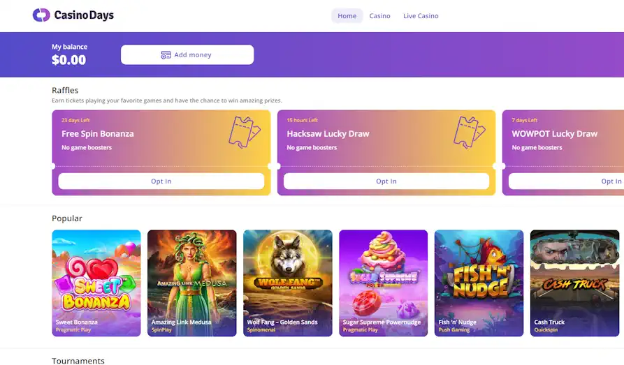Click ticket icon on Hacksaw Lucky Draw
The image size is (624, 365).
tap(469, 132)
